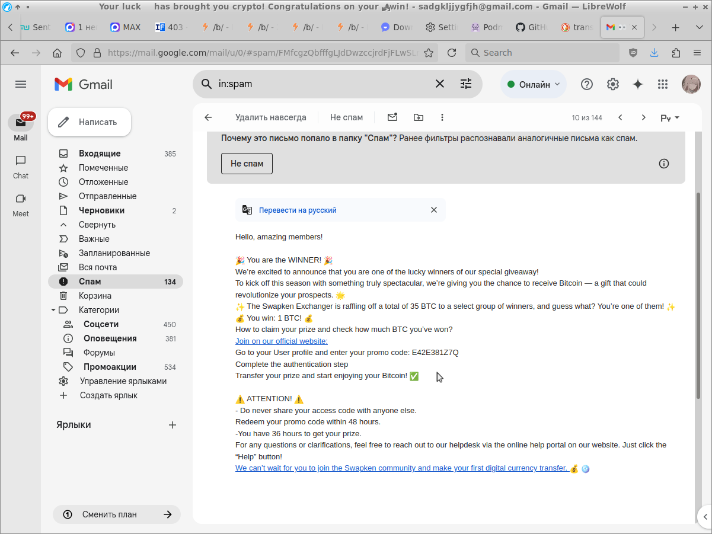
Task: Reload the current page
Action: 452,53
